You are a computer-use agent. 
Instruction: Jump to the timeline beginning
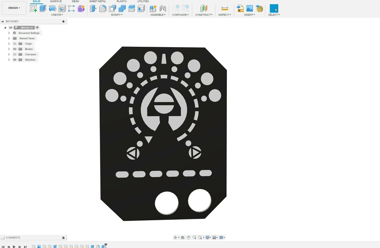click(3, 246)
